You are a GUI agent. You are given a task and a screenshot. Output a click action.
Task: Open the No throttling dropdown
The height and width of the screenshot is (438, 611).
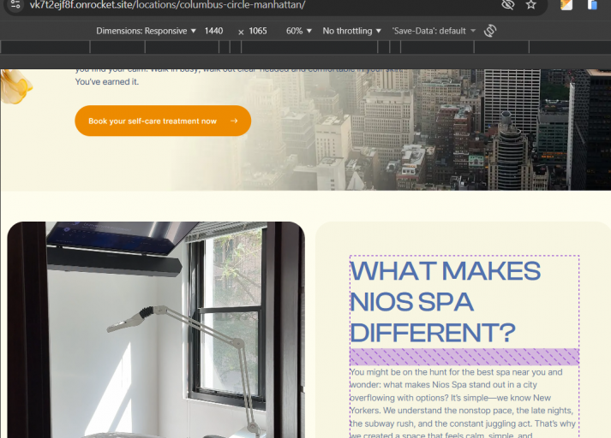tap(351, 31)
